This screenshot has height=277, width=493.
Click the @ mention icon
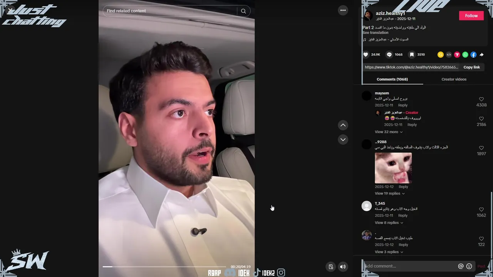click(461, 266)
